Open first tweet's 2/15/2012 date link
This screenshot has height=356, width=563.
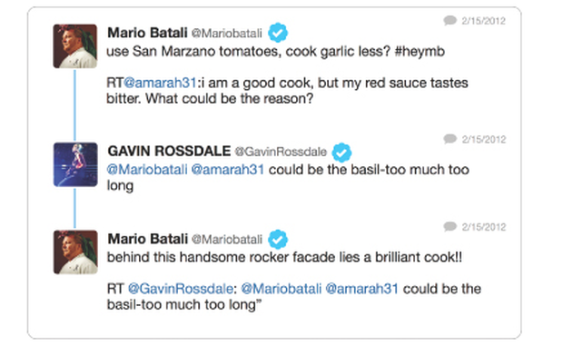click(483, 21)
